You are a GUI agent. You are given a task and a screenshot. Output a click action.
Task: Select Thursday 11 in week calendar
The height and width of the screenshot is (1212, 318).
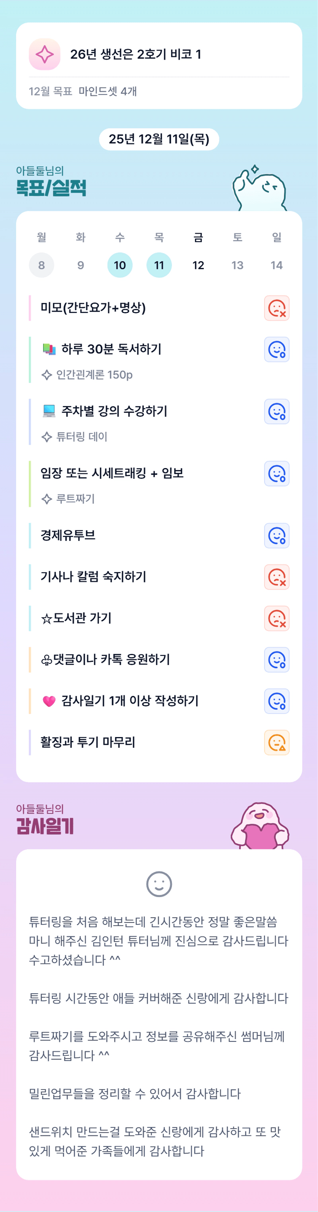pos(159,265)
